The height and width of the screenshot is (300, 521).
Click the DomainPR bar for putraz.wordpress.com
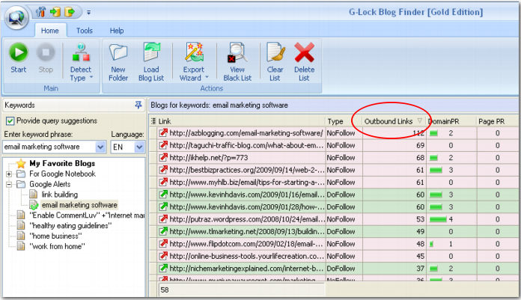click(438, 219)
